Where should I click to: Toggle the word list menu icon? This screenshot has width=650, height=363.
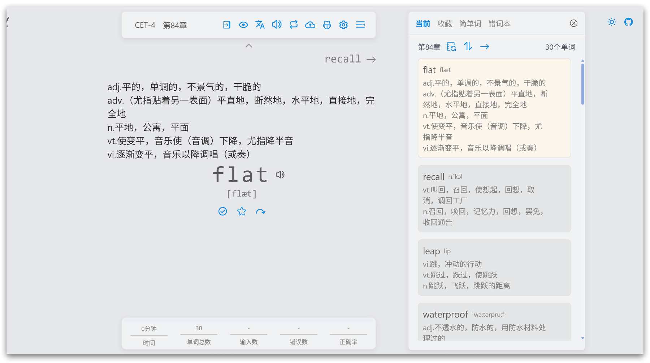(360, 25)
